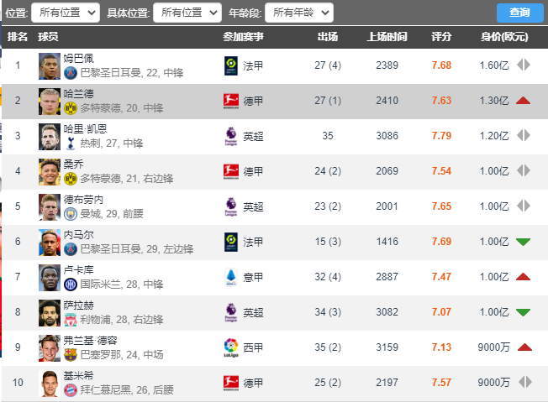This screenshot has width=548, height=402.
Task: Click the 桑乔 name link
Action: (x=73, y=164)
